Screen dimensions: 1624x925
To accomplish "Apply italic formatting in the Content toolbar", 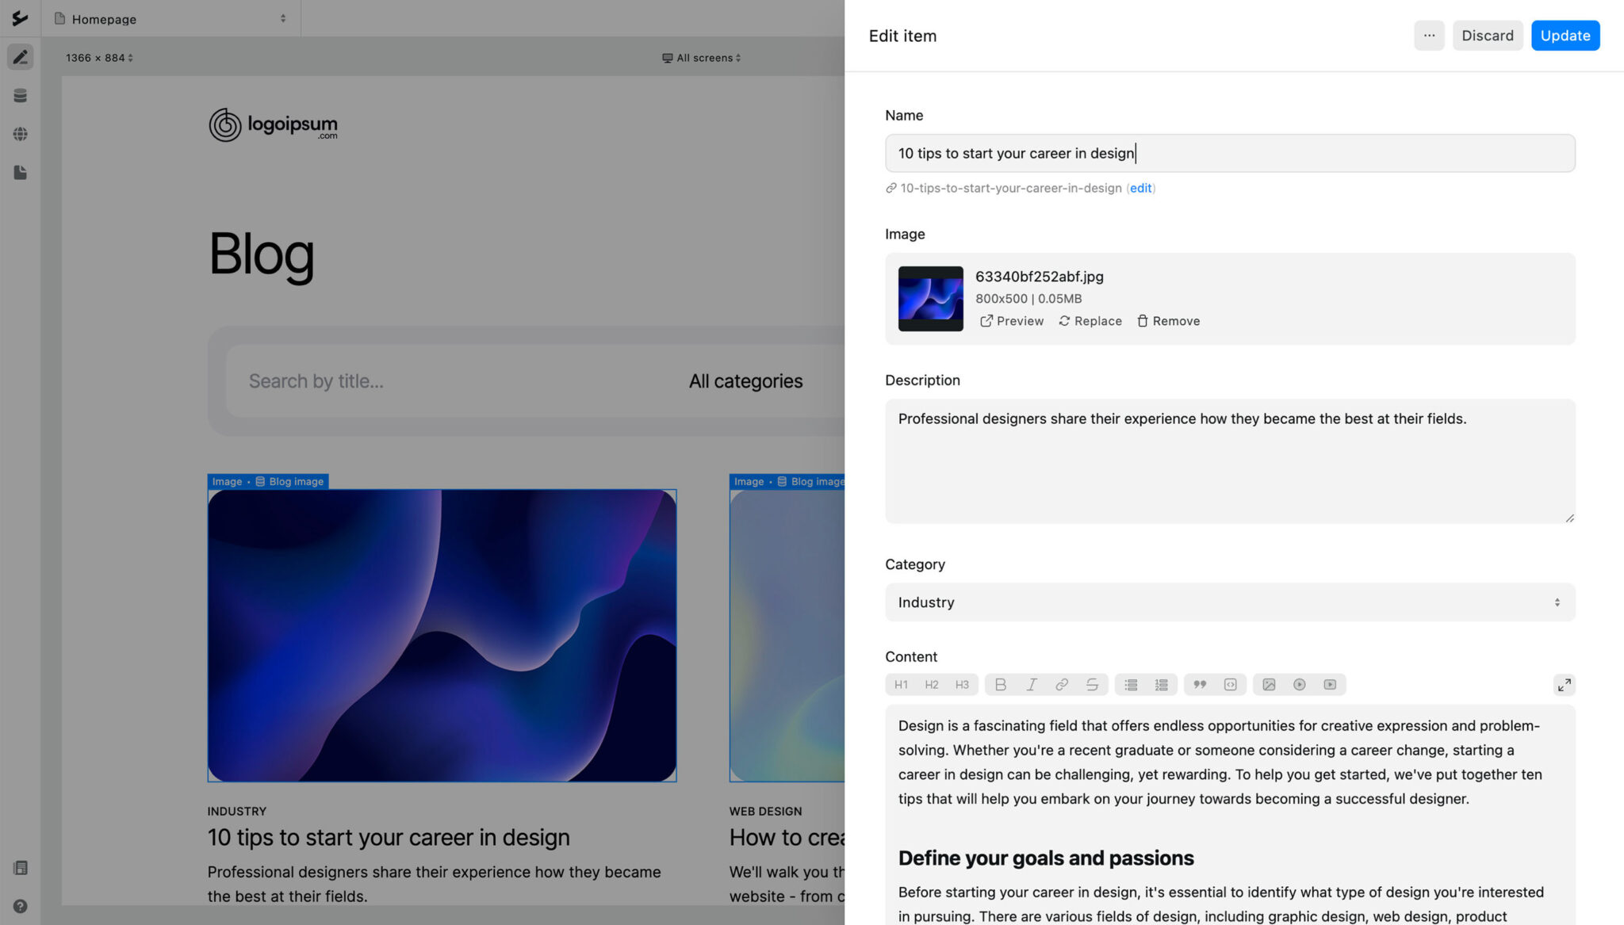I will pyautogui.click(x=1032, y=684).
